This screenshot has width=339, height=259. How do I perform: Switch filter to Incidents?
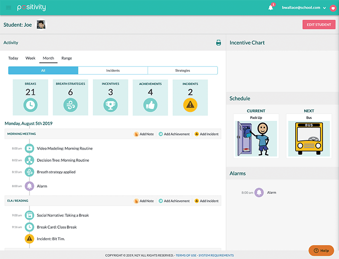pyautogui.click(x=113, y=70)
